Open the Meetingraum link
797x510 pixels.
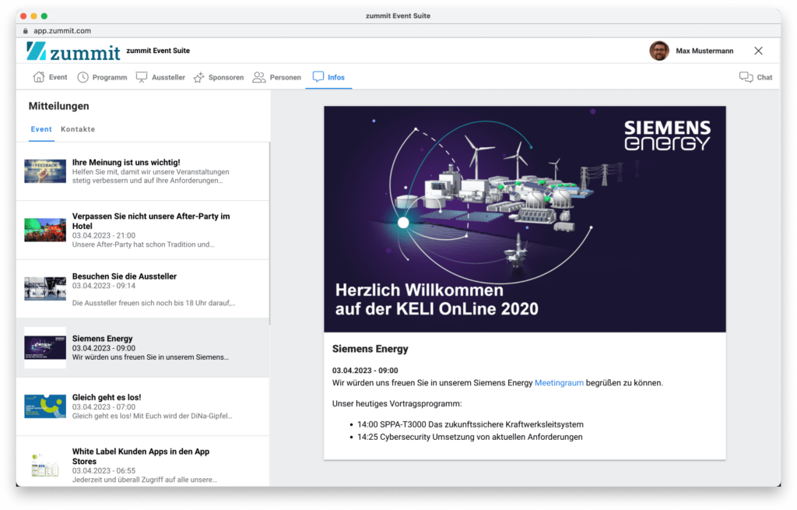tap(557, 382)
